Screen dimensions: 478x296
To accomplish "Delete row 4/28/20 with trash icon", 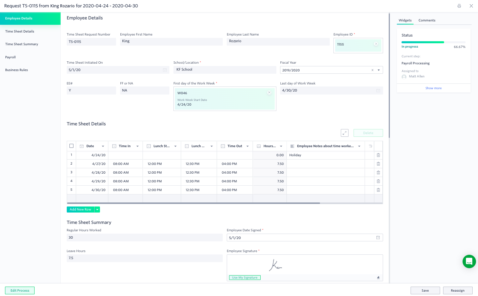I will 378,173.
